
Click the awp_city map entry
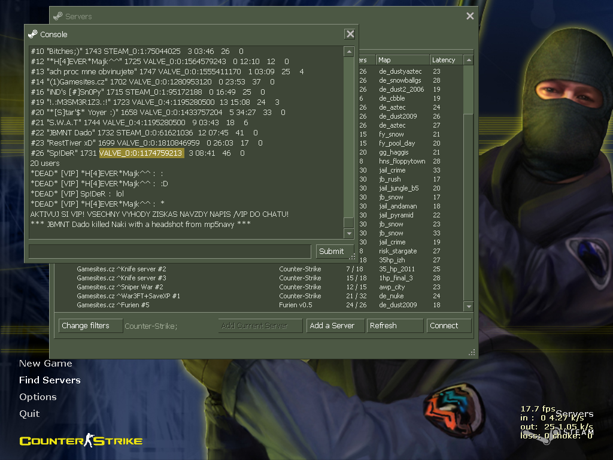(391, 287)
